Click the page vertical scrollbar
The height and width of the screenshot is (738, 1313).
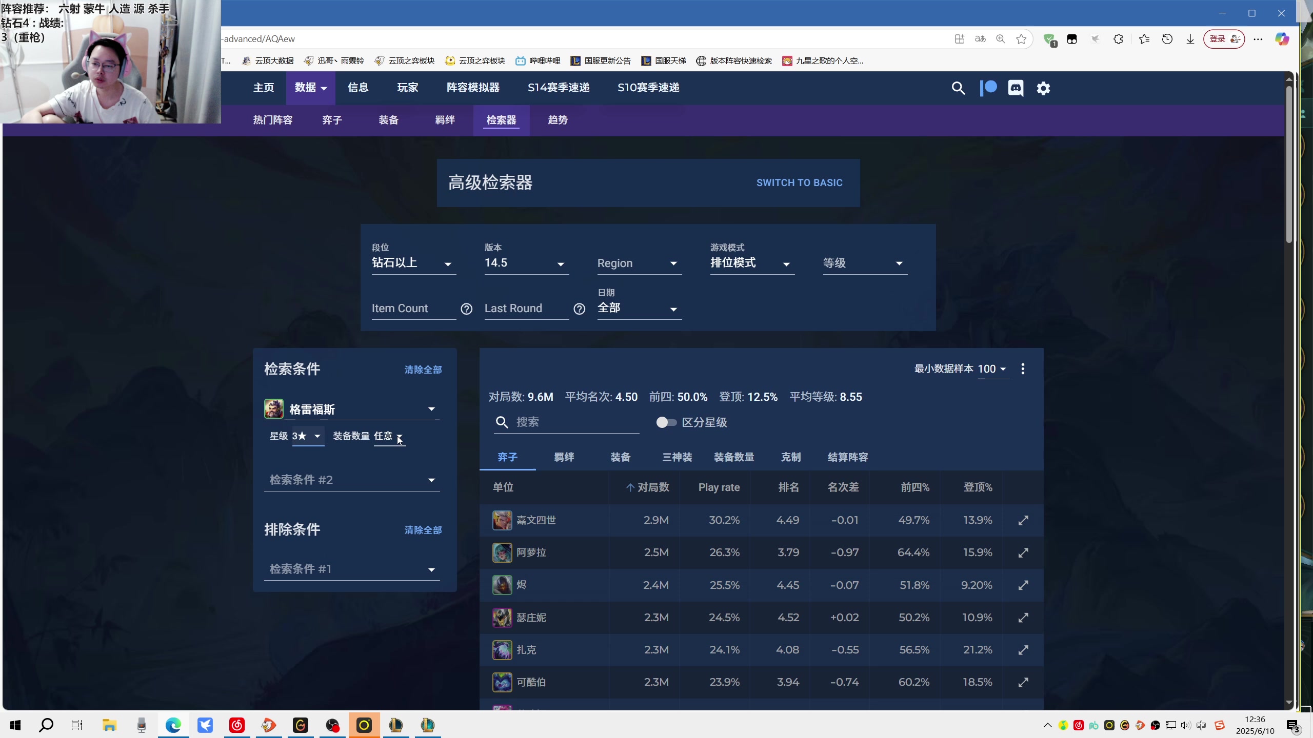point(1289,164)
